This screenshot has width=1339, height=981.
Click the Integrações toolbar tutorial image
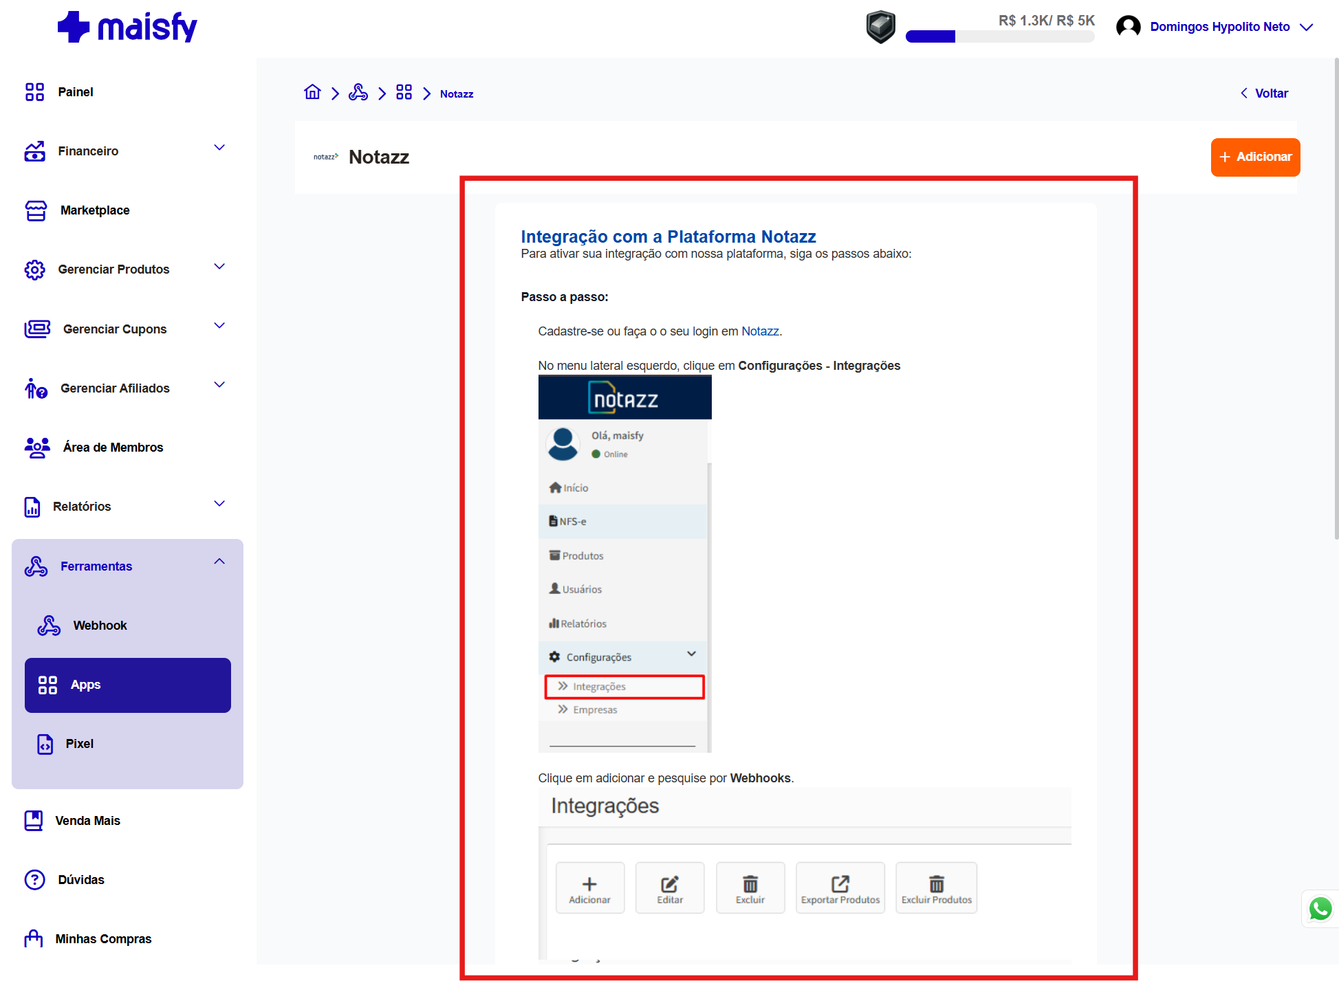coord(805,874)
